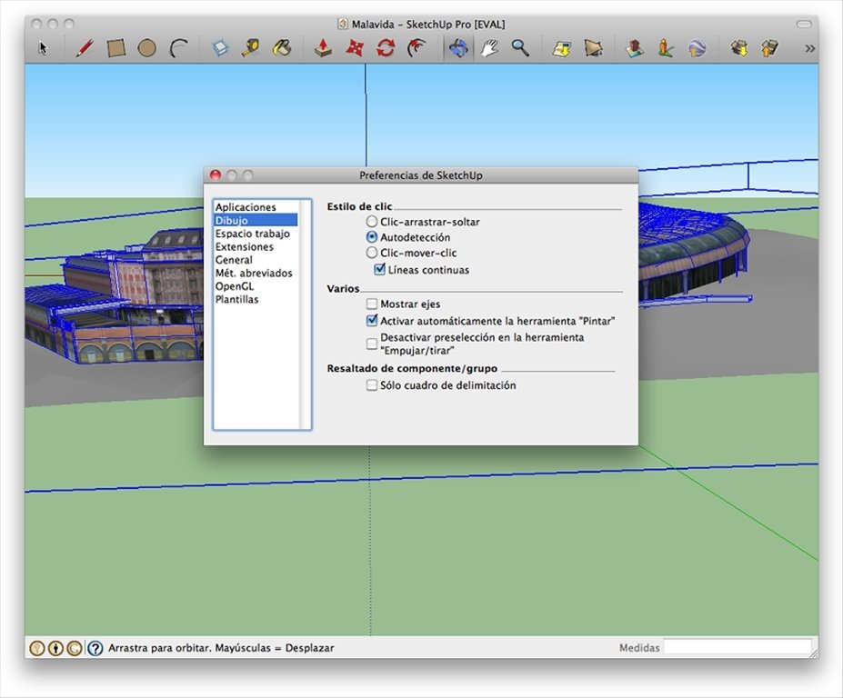The height and width of the screenshot is (698, 843).
Task: Select the arrow Select tool
Action: click(43, 48)
